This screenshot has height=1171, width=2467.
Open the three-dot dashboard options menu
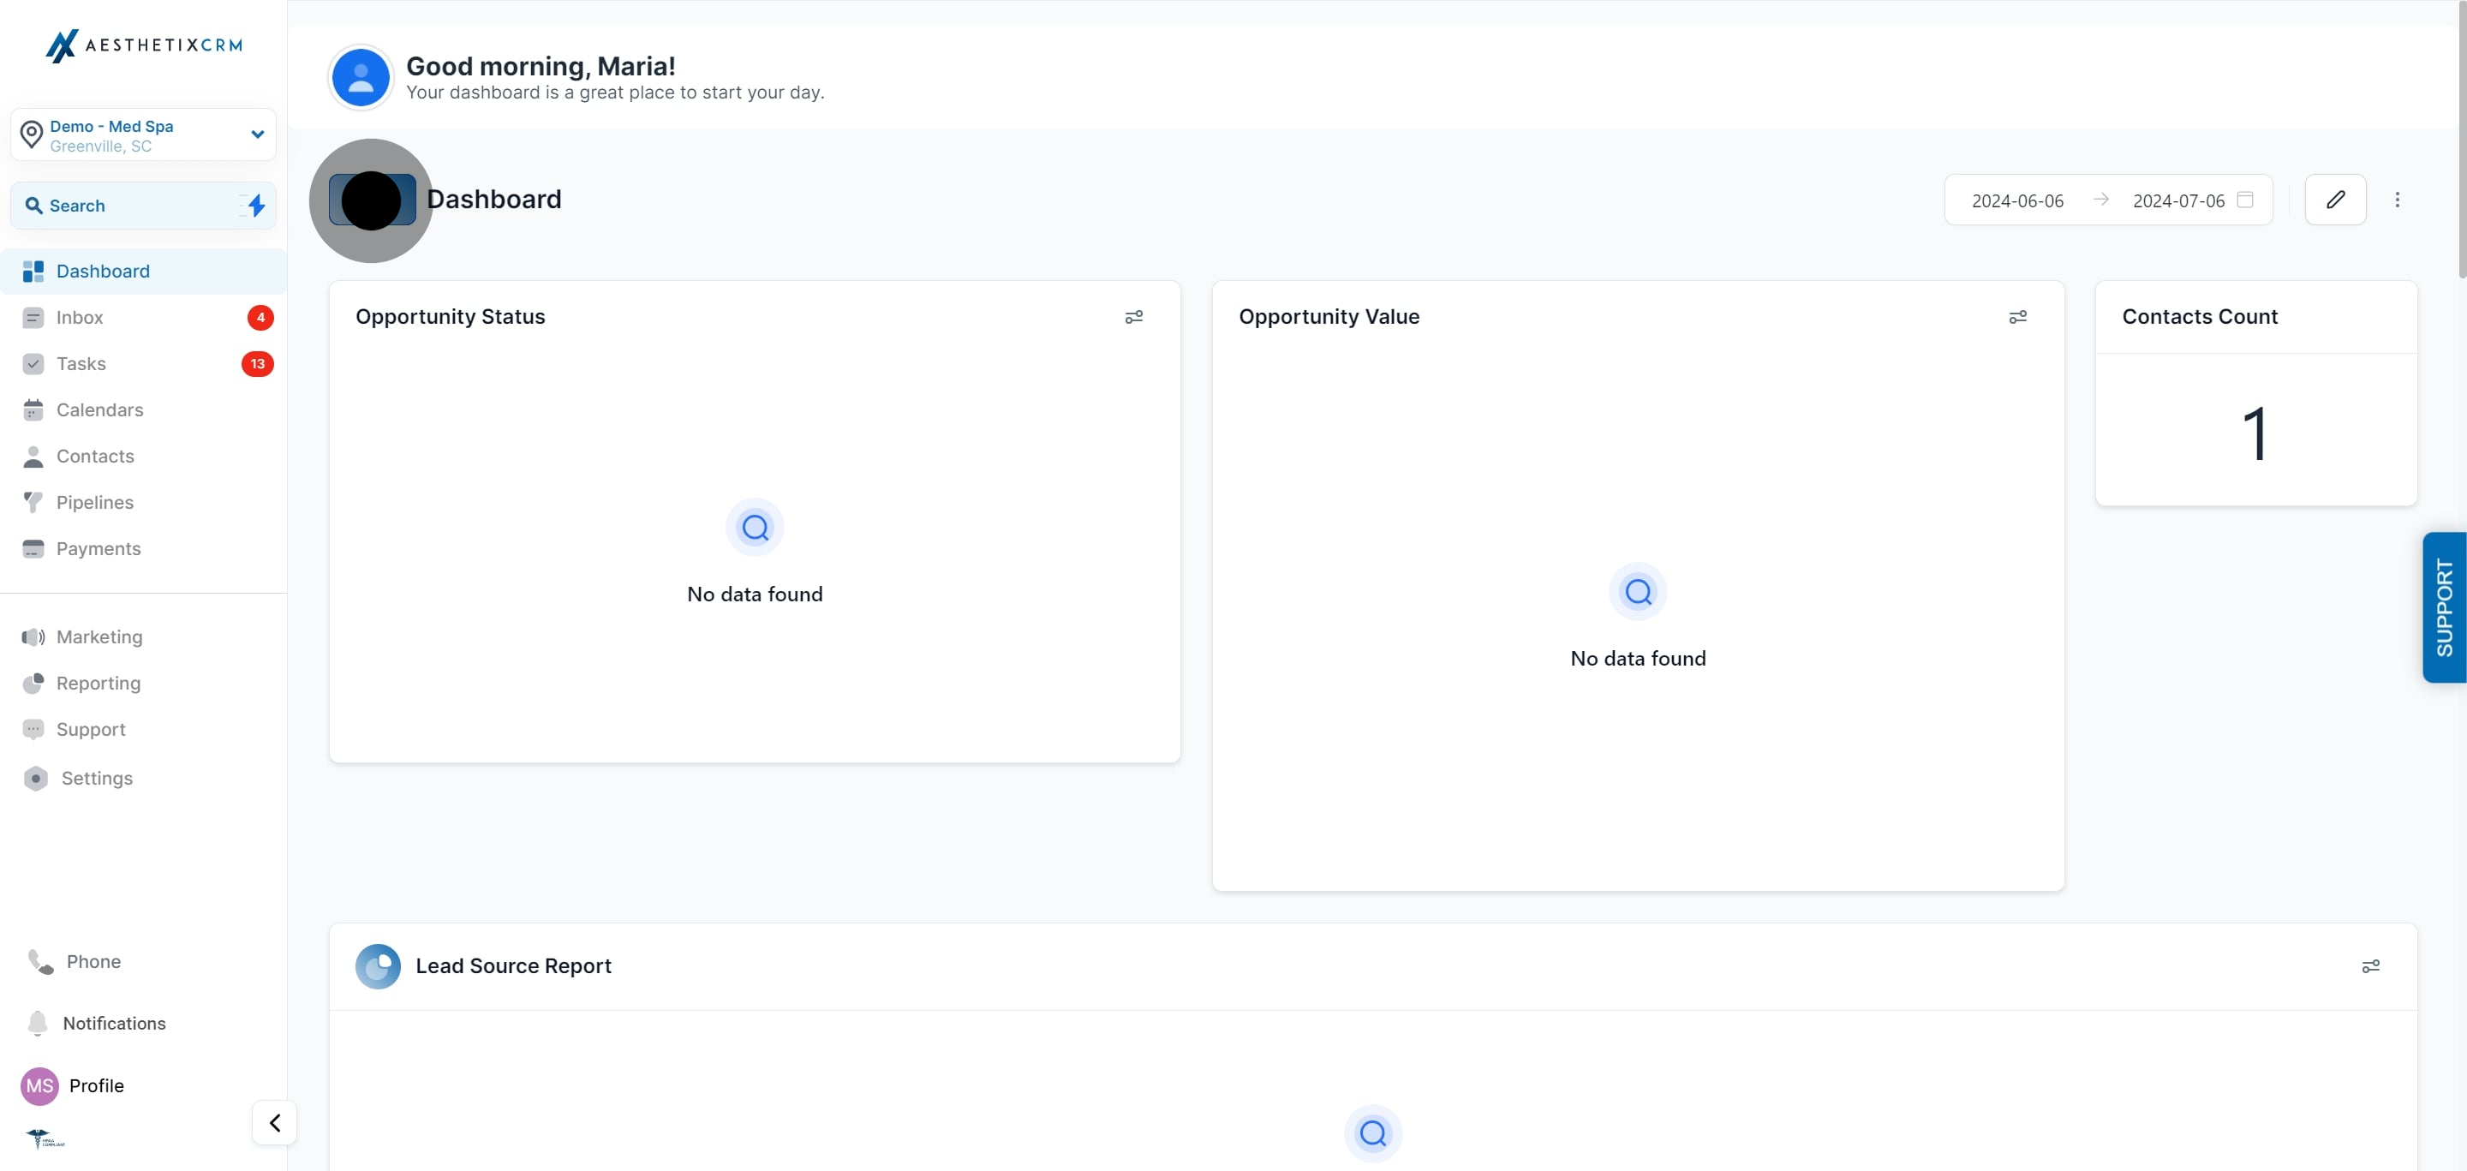pyautogui.click(x=2397, y=200)
